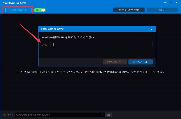This screenshot has height=119, width=181.
Task: Toggle the rocket acceleration switch
Action: point(40,10)
